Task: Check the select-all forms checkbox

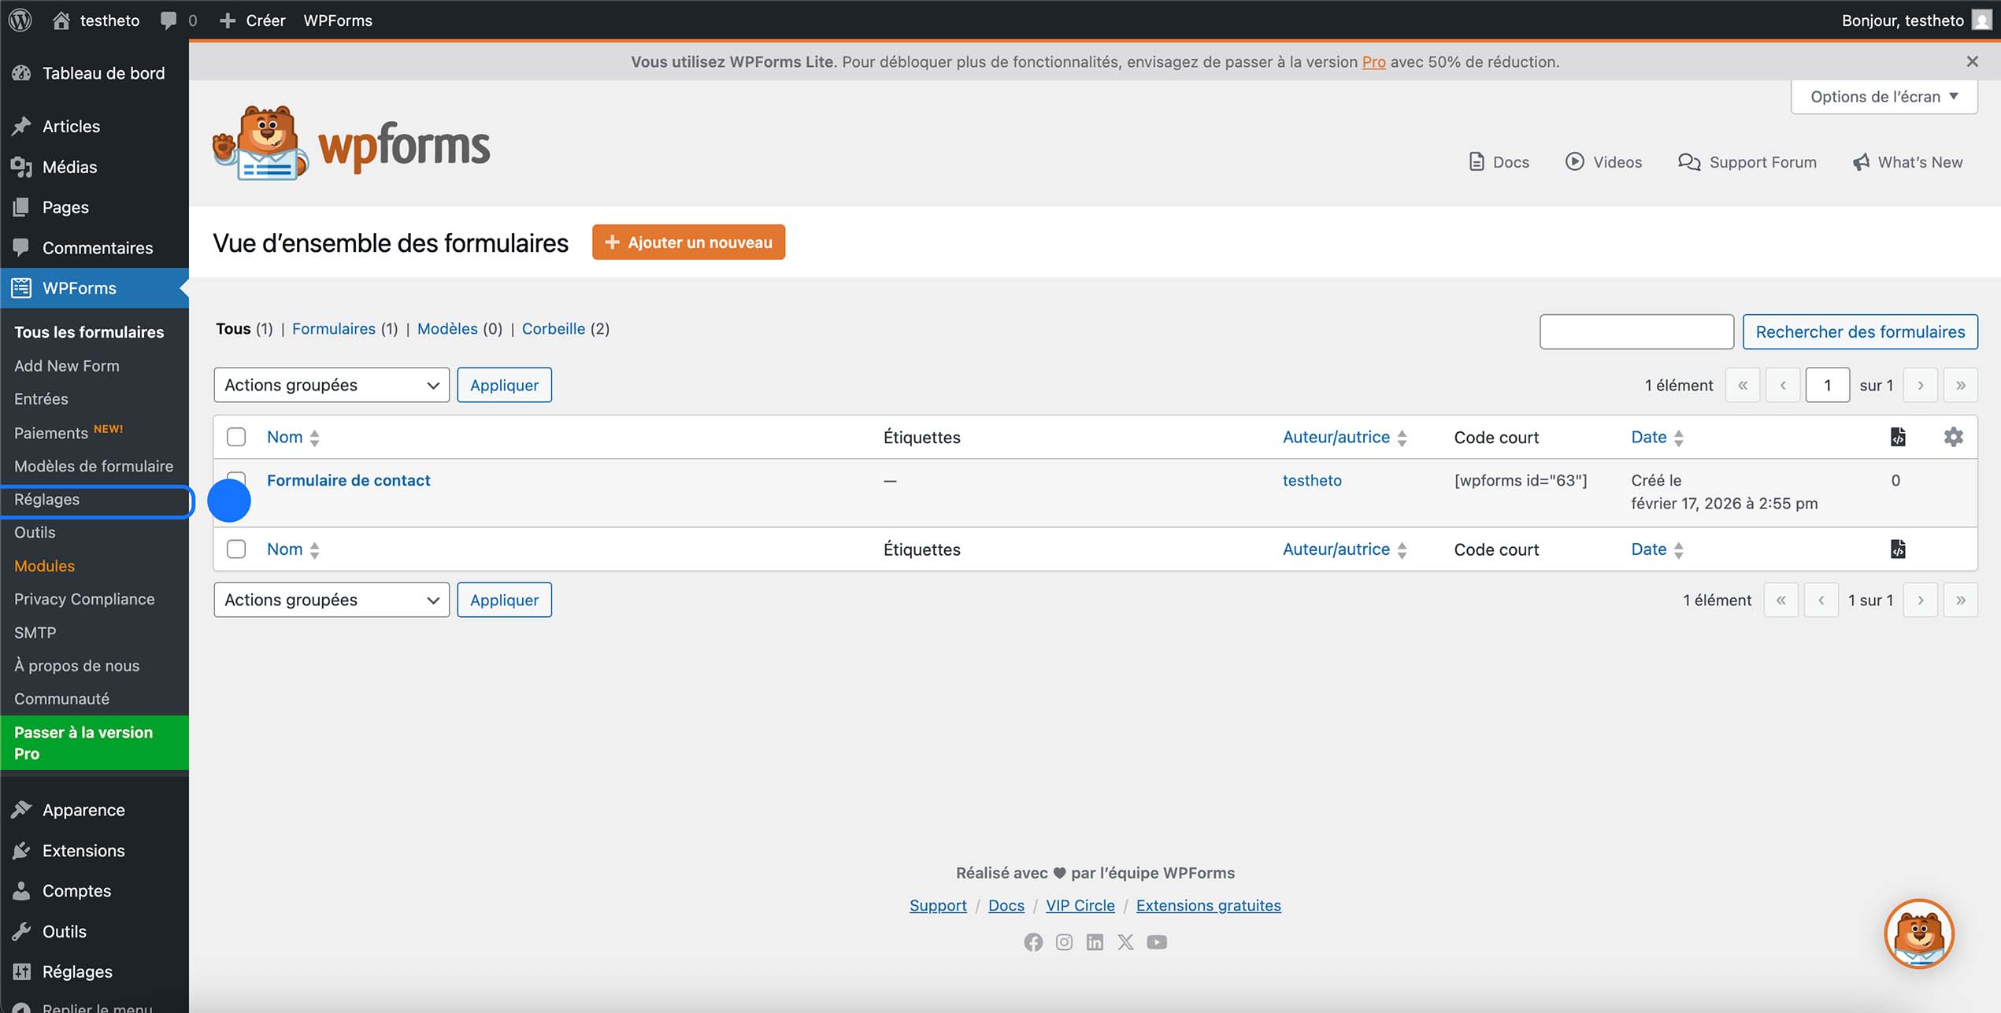Action: coord(235,437)
